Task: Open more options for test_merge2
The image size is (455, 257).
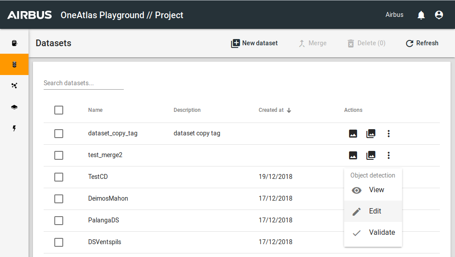Action: click(389, 155)
